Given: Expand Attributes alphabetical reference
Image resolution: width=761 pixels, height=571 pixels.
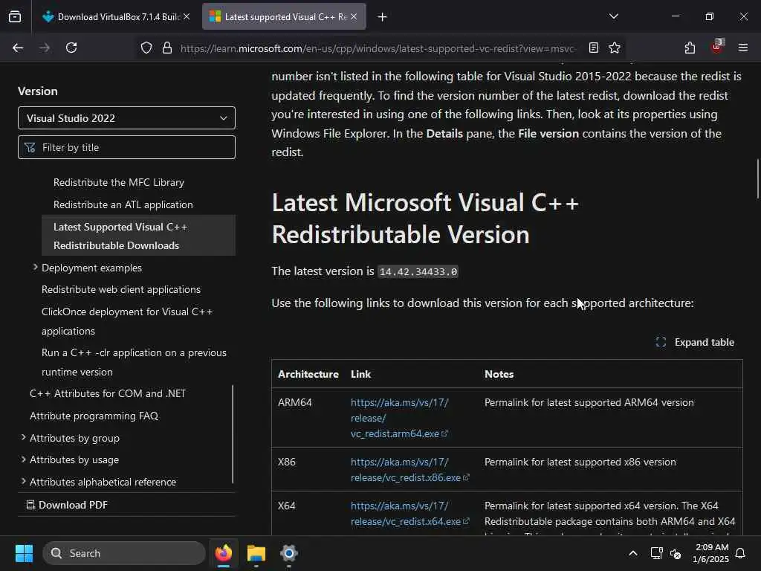Looking at the screenshot, I should tap(23, 482).
